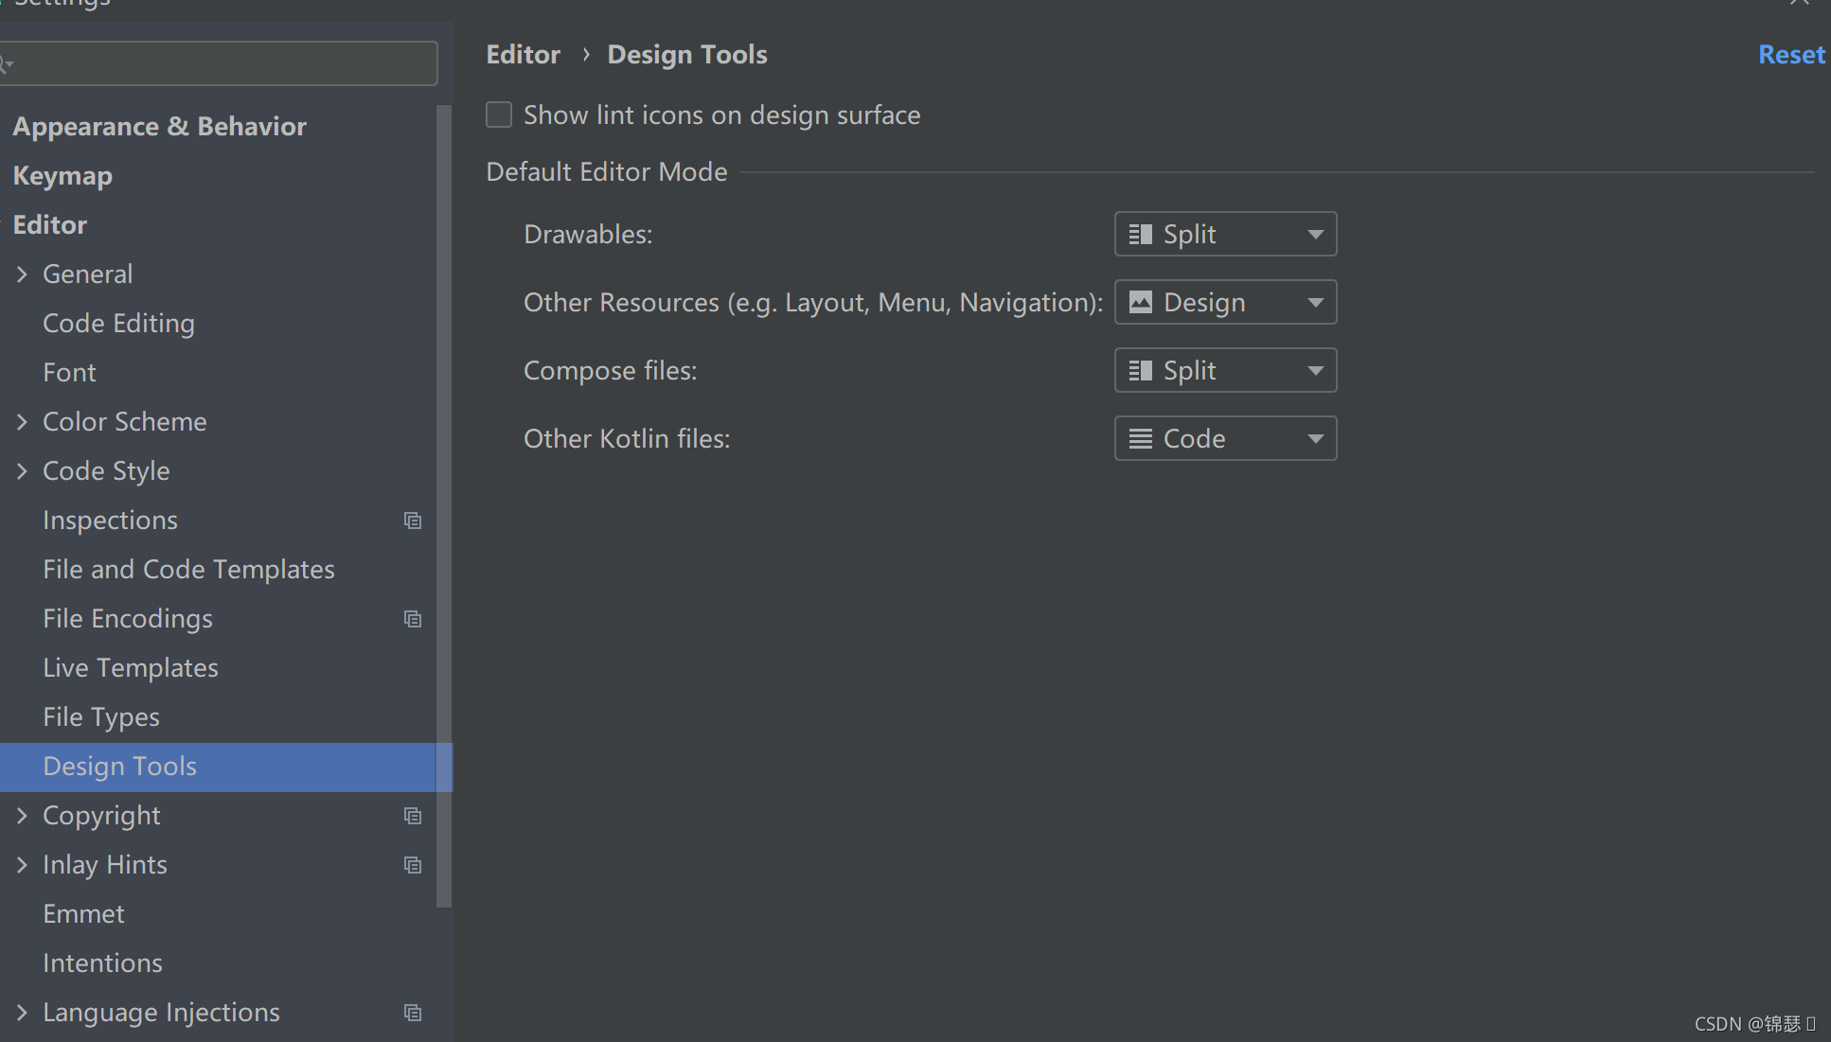Open the Other Resources editor mode dropdown
1831x1042 pixels.
click(1225, 302)
